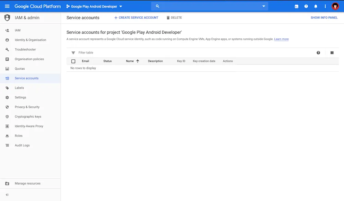Click the IAM add-person icon in sidebar
The image size is (344, 201).
click(x=7, y=30)
